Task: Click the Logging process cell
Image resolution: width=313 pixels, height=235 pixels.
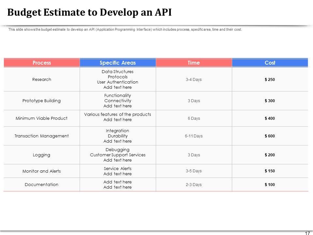Action: click(x=42, y=155)
